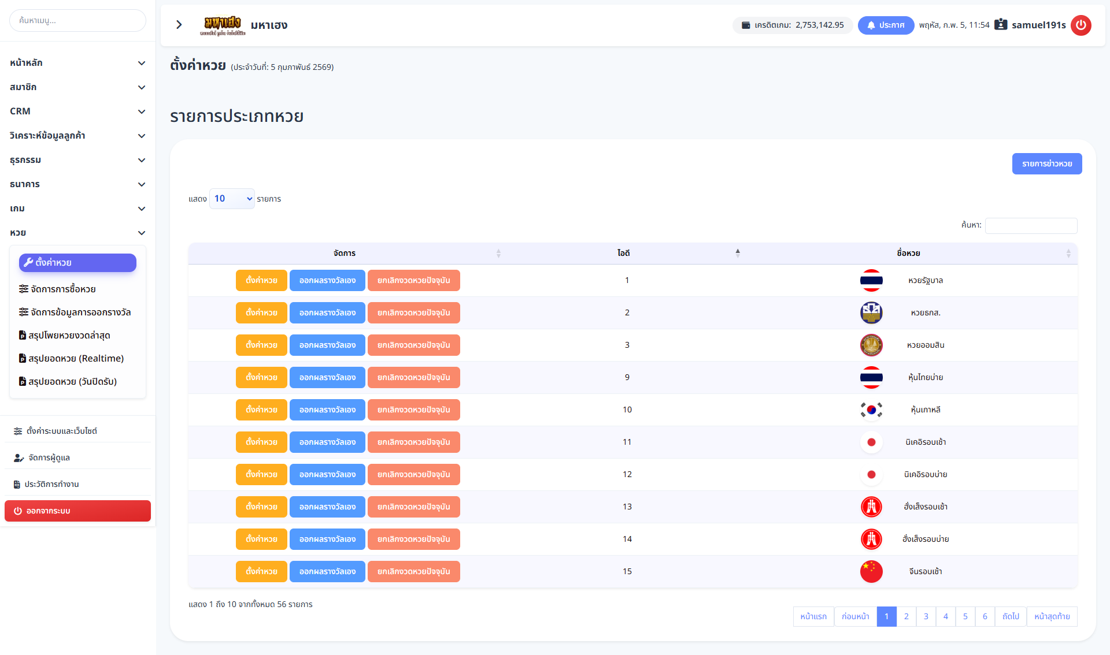Click the red power logout icon
The height and width of the screenshot is (655, 1110).
(x=1081, y=25)
